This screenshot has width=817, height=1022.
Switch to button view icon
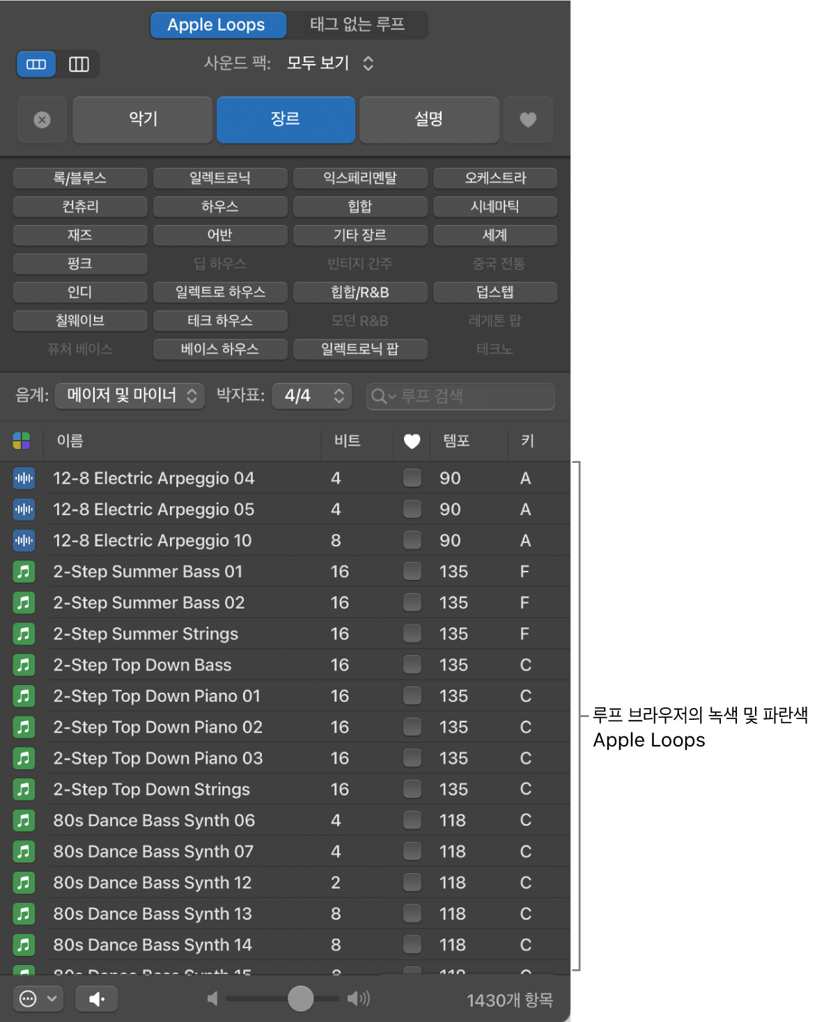tap(36, 64)
